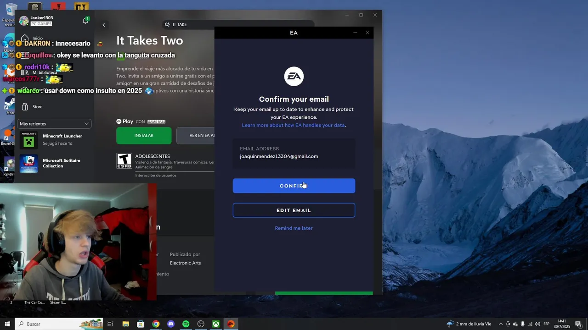Screen dimensions: 588x330
Task: Click the Meet Now tray icon
Action: pyautogui.click(x=508, y=324)
